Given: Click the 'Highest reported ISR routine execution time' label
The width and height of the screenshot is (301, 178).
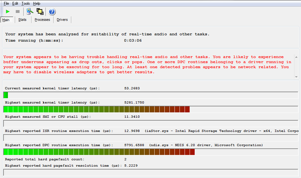Looking at the screenshot, I should coord(59,131).
